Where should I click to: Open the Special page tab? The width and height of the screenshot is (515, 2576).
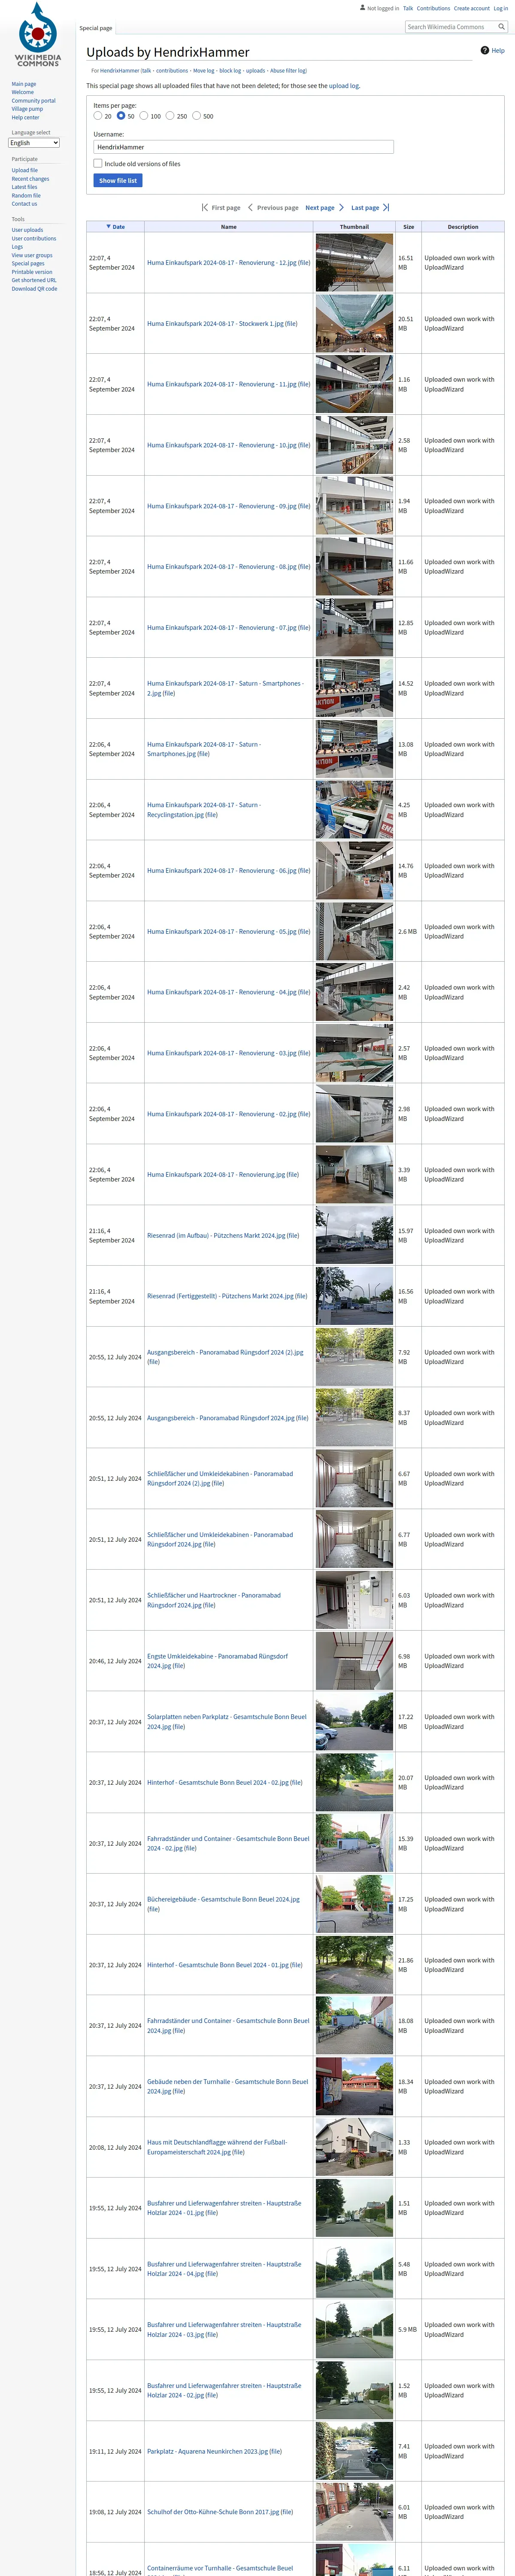coord(96,28)
